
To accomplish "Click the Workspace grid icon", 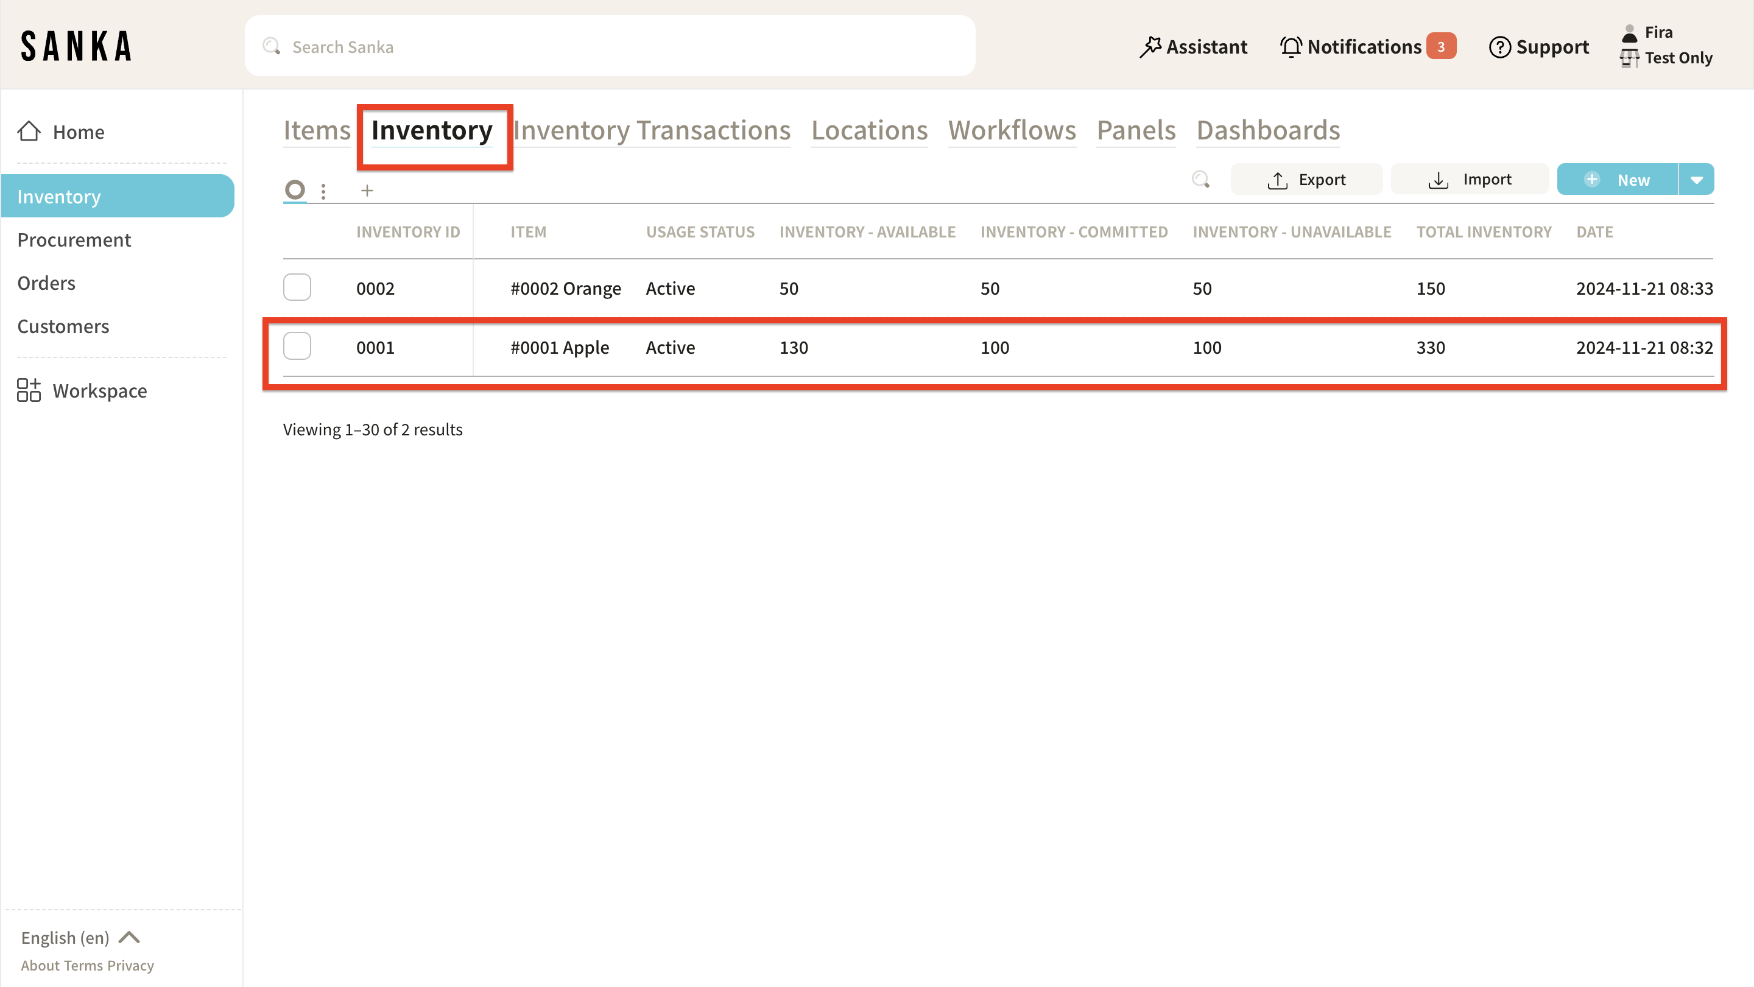I will click(29, 390).
